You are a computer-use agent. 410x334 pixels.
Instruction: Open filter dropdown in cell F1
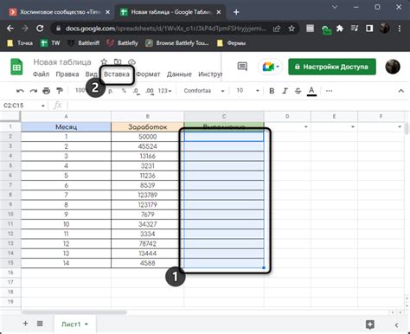(400, 127)
